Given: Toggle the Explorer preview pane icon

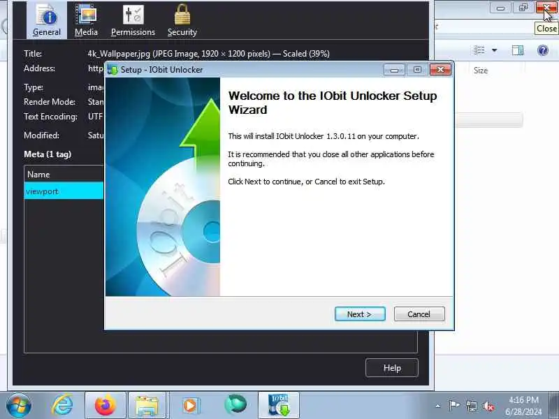Looking at the screenshot, I should (518, 50).
